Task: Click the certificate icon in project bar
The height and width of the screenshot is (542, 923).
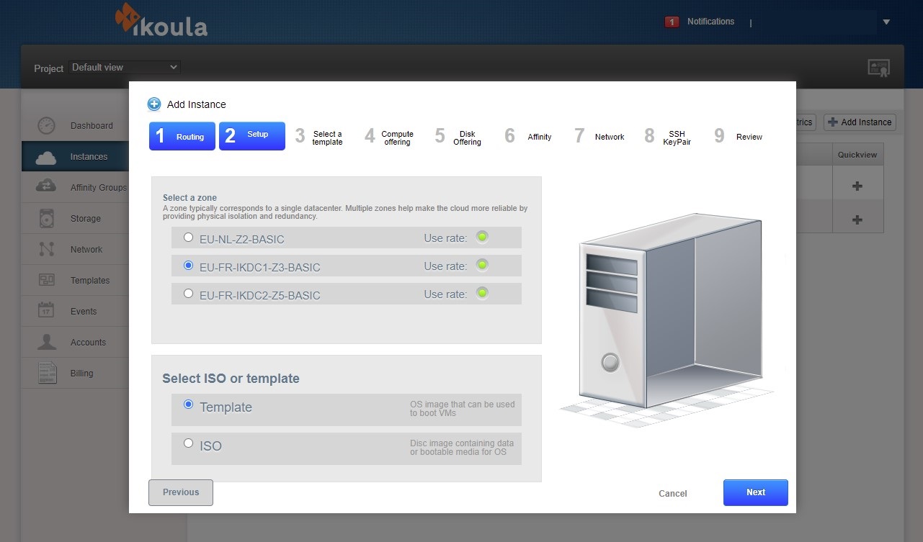Action: [878, 68]
